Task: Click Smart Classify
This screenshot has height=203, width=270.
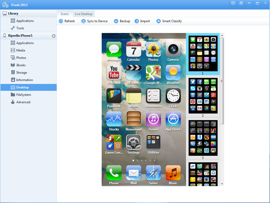Action: [x=169, y=21]
